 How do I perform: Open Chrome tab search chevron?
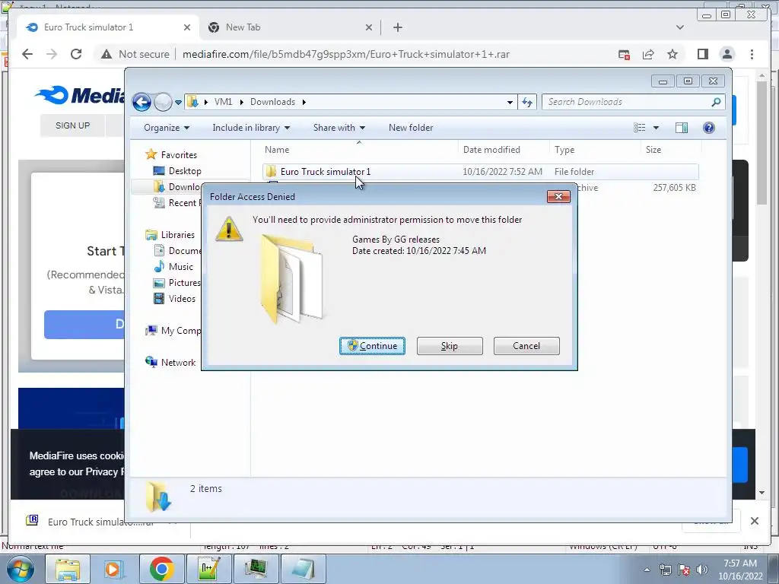679,27
